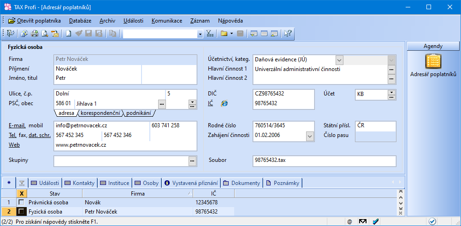Viewport: 461px width, 226px height.
Task: Open the Otevřít poplatníka menu
Action: tap(35, 21)
